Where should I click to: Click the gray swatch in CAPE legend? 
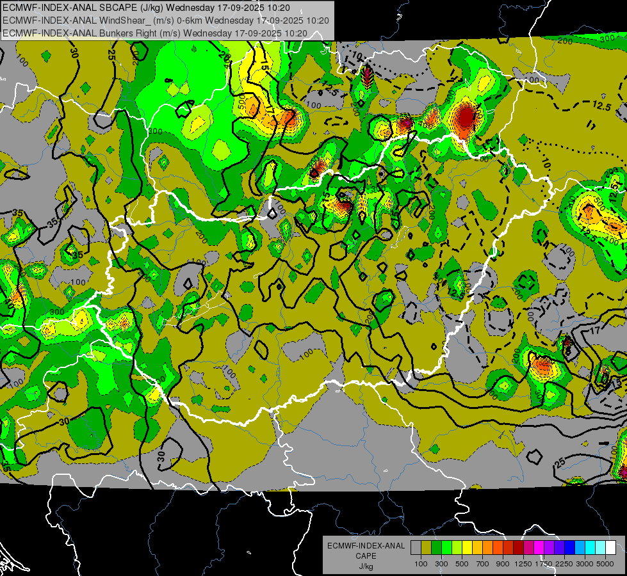coord(416,548)
